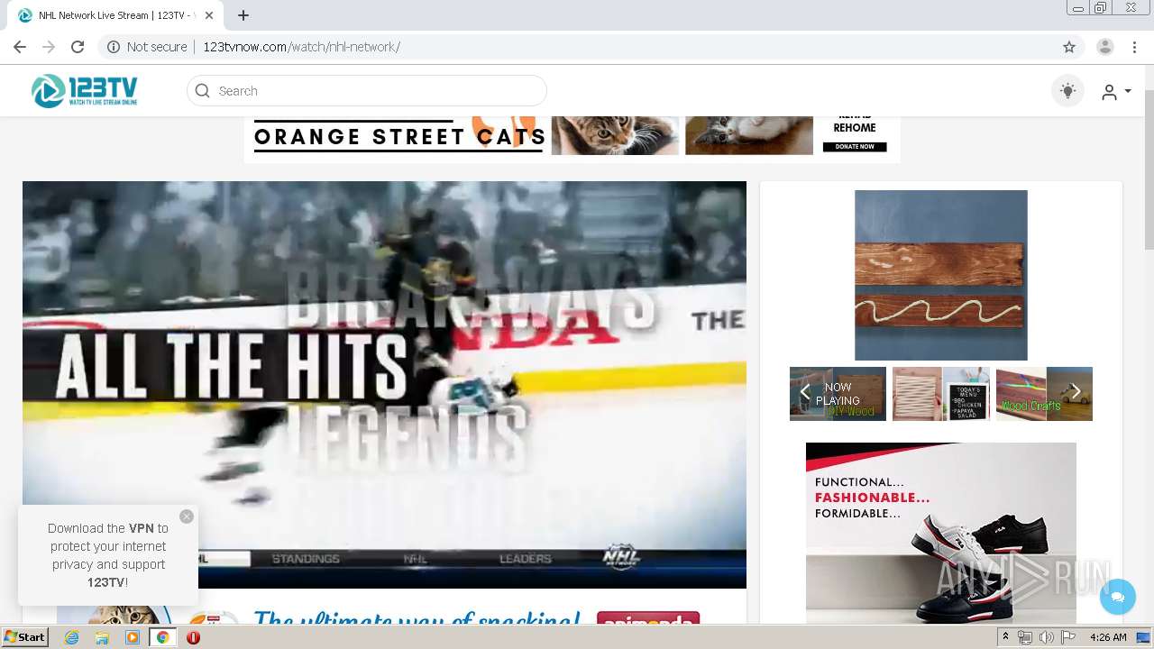Click the red Opera taskbar icon
Image resolution: width=1154 pixels, height=649 pixels.
pyautogui.click(x=193, y=637)
